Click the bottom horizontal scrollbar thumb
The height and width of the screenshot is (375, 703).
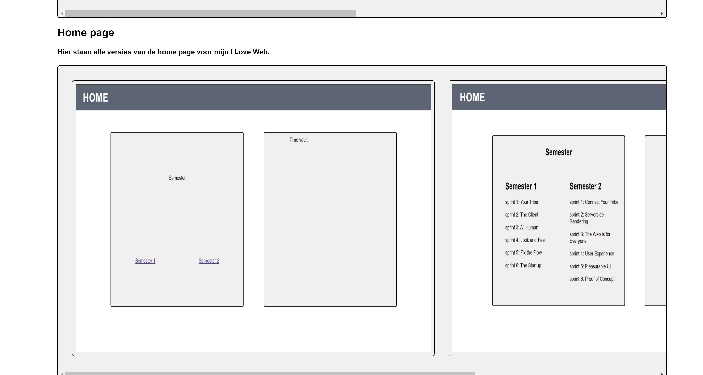click(x=270, y=373)
